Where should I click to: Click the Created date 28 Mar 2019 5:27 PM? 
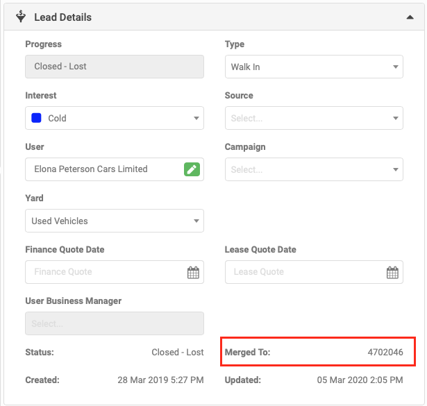click(160, 380)
